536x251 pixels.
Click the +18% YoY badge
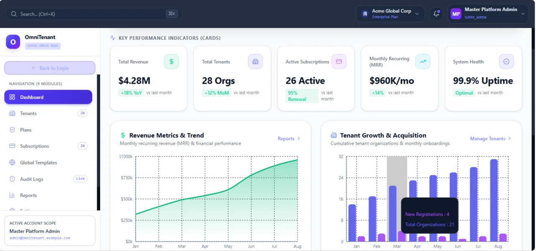click(131, 93)
